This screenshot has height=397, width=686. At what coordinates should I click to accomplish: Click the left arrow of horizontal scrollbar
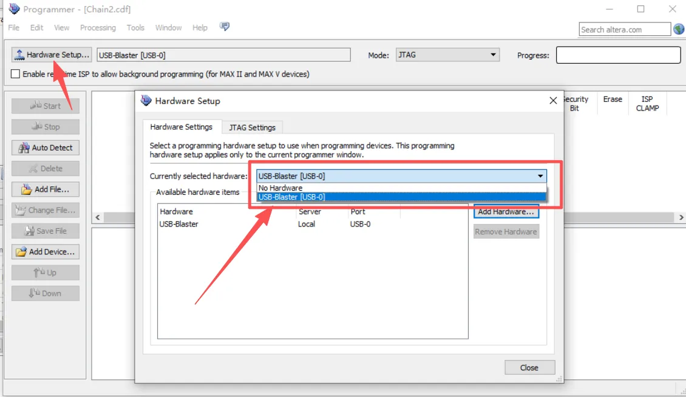(x=98, y=217)
